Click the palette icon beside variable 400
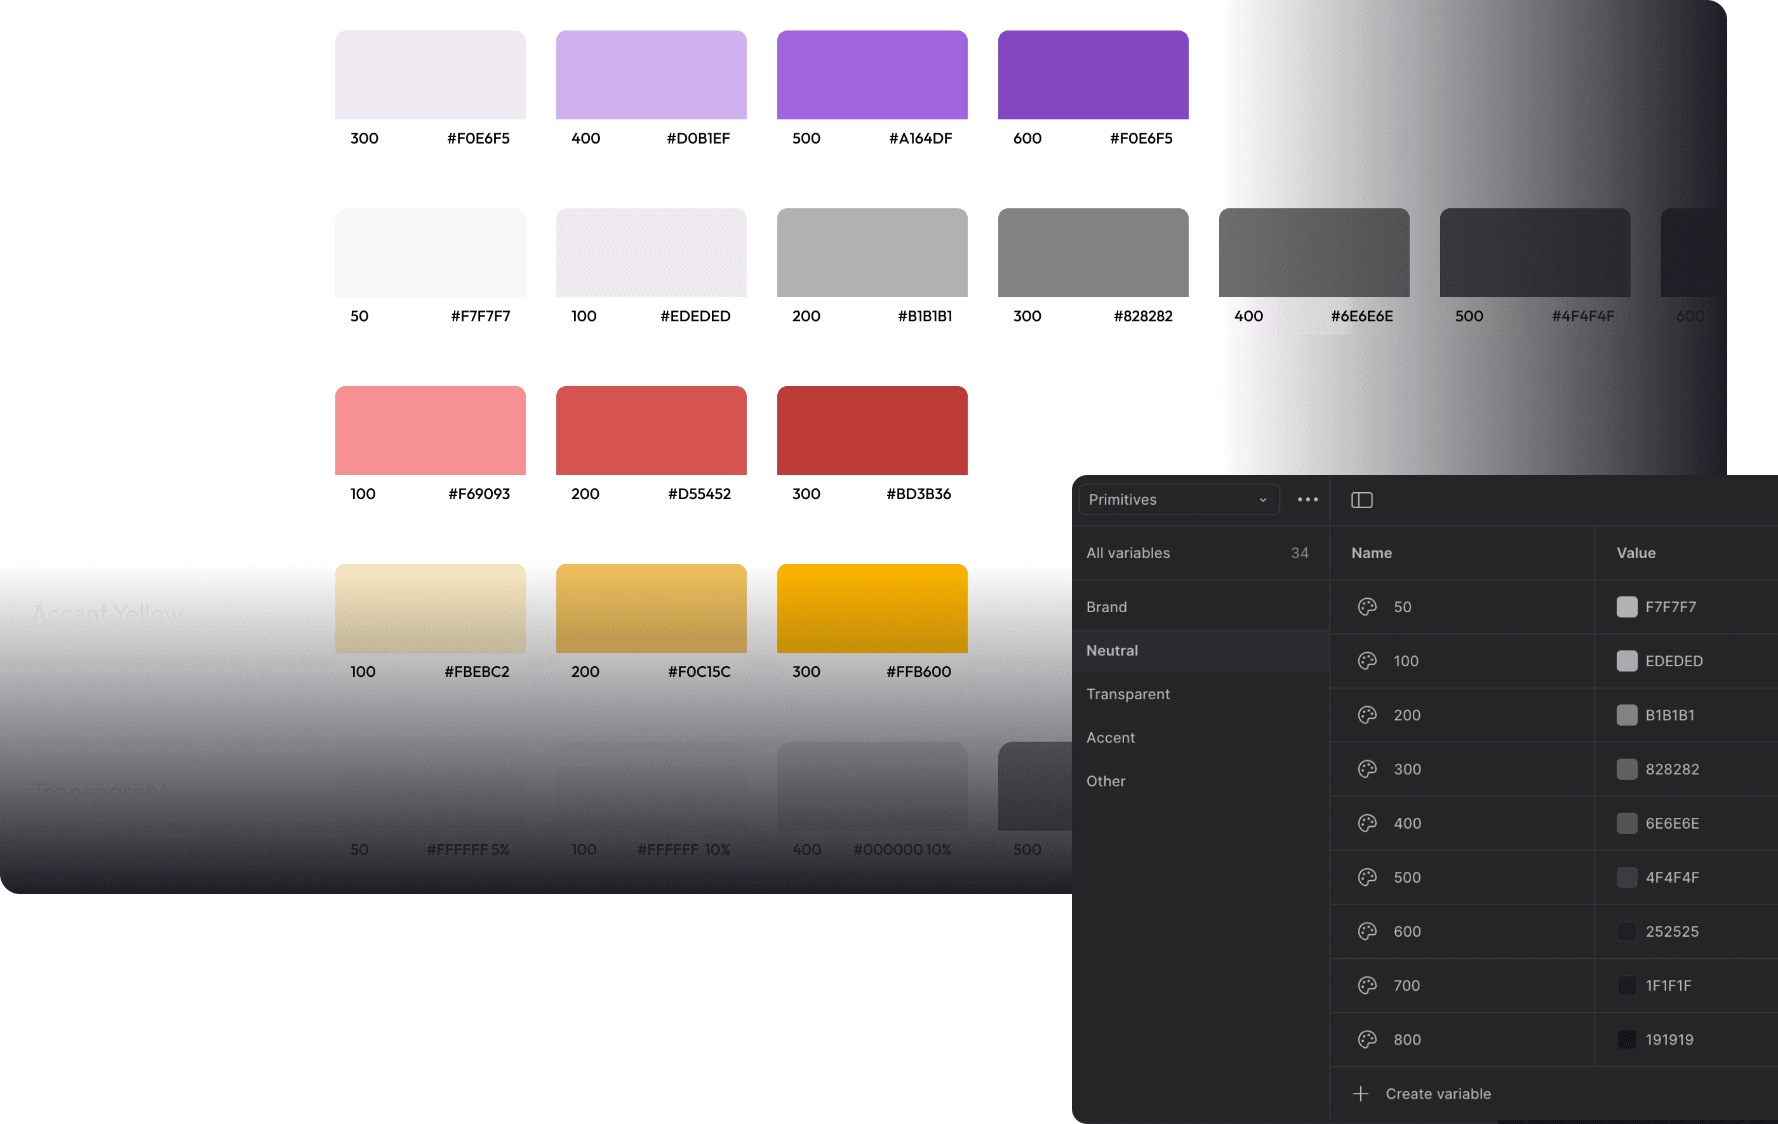This screenshot has height=1124, width=1778. click(x=1367, y=823)
